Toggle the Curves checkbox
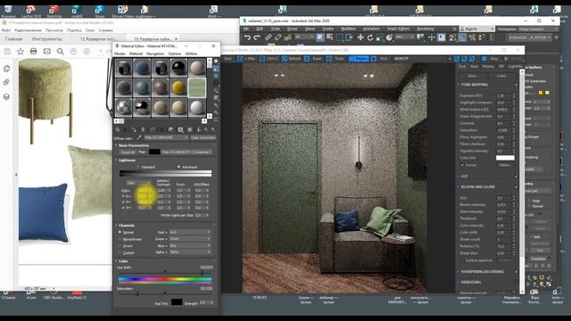Image resolution: width=571 pixels, height=321 pixels. coord(462,165)
